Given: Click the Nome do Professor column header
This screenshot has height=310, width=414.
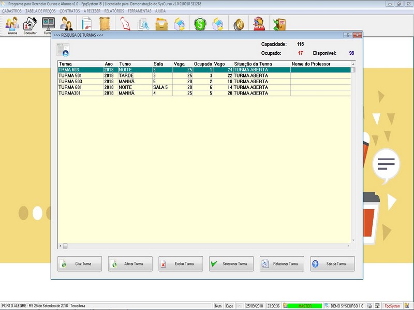Looking at the screenshot, I should [320, 64].
